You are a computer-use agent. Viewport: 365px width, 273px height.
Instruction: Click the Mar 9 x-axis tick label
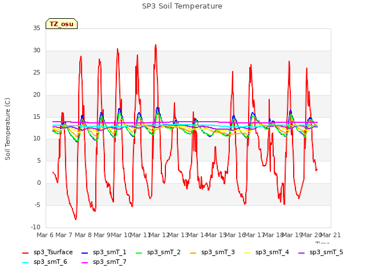tap(102, 235)
